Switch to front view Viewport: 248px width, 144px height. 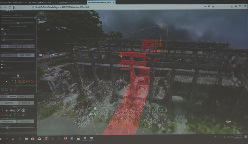click(x=10, y=115)
